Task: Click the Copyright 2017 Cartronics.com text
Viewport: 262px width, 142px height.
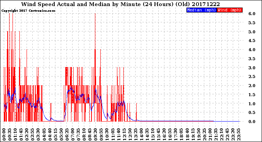Action: click(28, 11)
